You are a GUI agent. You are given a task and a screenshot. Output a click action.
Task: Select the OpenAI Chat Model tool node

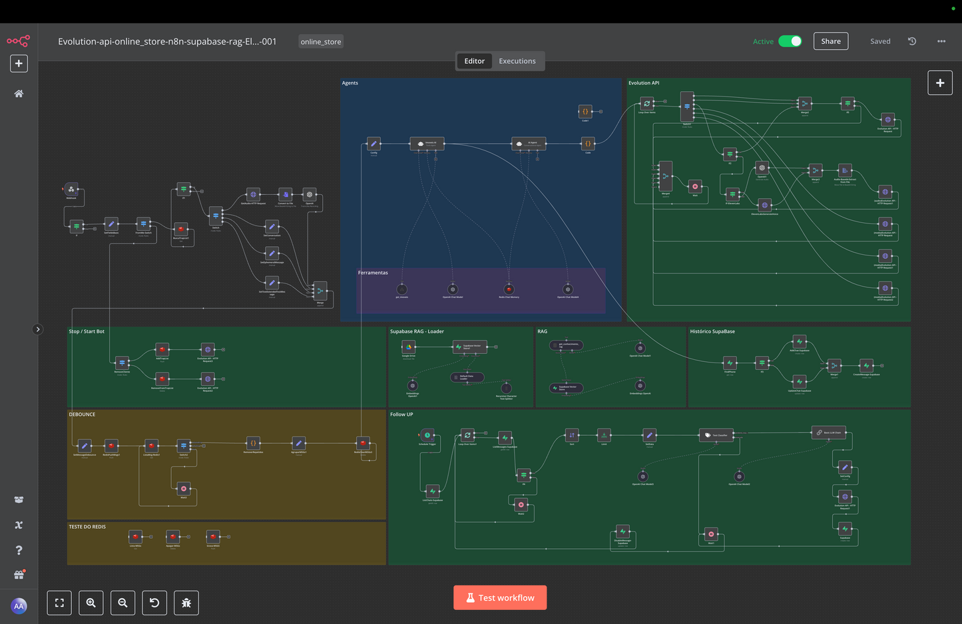[x=453, y=289]
